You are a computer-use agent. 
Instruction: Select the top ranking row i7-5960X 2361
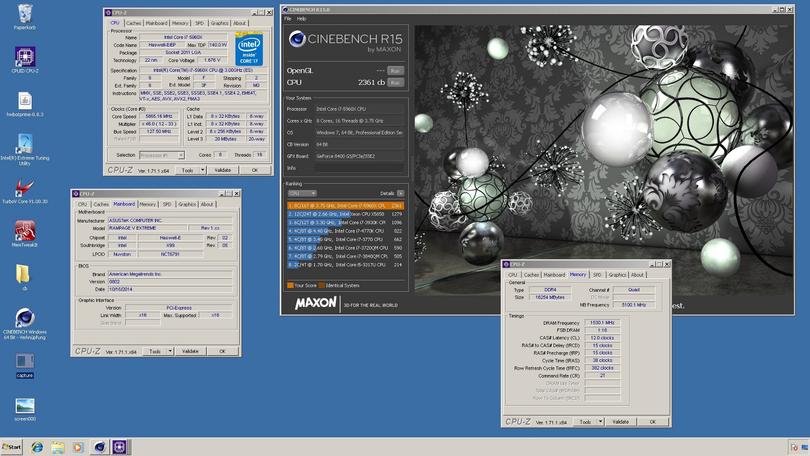[x=346, y=206]
